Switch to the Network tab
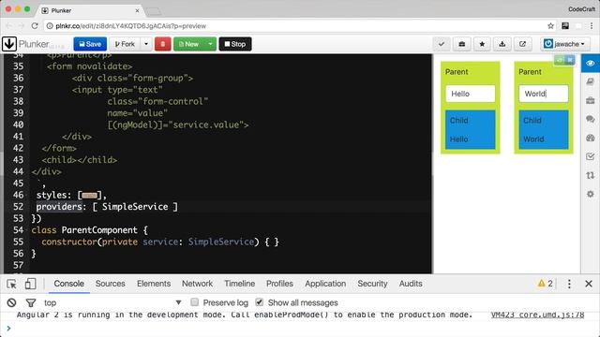600x337 pixels. click(197, 284)
